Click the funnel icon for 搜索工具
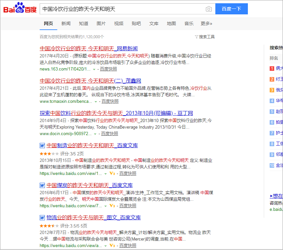Viewport: 283px width, 250px height. coord(196,37)
